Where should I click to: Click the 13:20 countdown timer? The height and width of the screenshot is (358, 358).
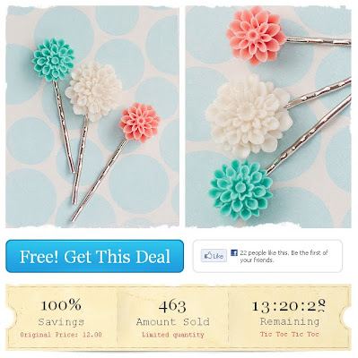click(x=289, y=305)
